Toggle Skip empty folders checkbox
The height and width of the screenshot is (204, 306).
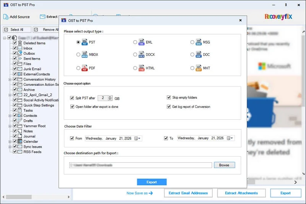(x=169, y=98)
